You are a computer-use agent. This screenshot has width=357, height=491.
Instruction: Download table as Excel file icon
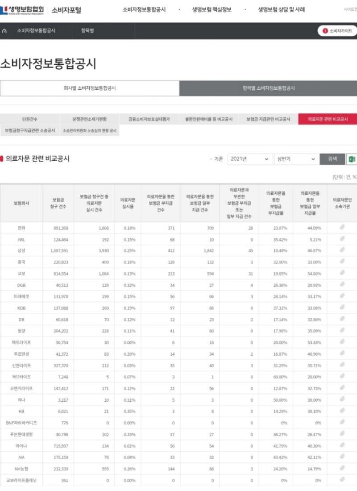click(352, 159)
